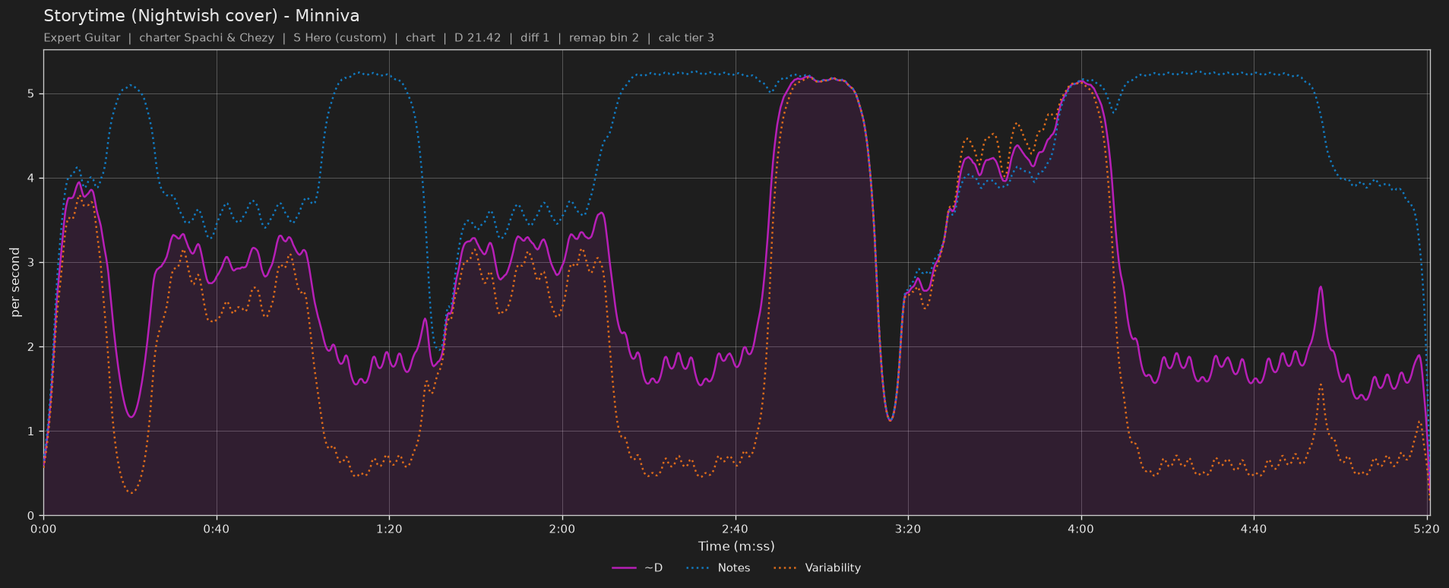
Task: Click the "2:40" time tick label
Action: [735, 529]
